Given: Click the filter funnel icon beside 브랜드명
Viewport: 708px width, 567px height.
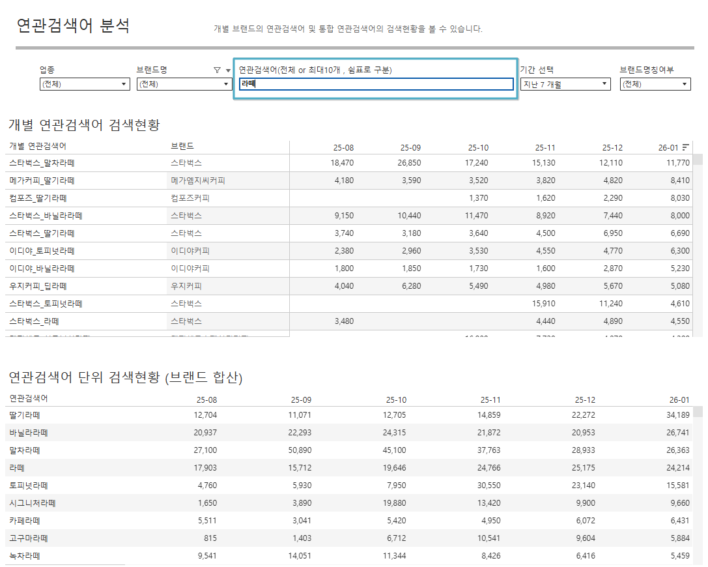Looking at the screenshot, I should coord(217,70).
